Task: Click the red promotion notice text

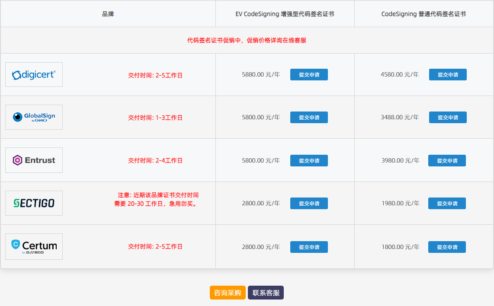Action: (x=247, y=40)
